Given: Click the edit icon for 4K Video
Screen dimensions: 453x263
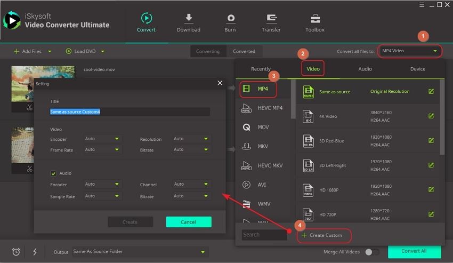Looking at the screenshot, I should [431, 116].
